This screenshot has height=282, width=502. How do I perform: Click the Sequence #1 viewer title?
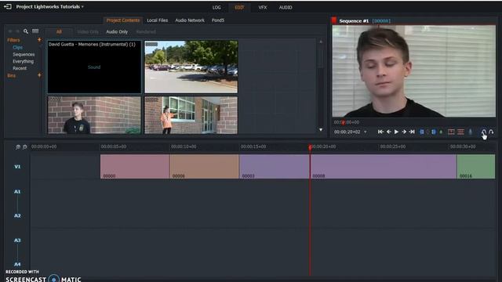354,21
